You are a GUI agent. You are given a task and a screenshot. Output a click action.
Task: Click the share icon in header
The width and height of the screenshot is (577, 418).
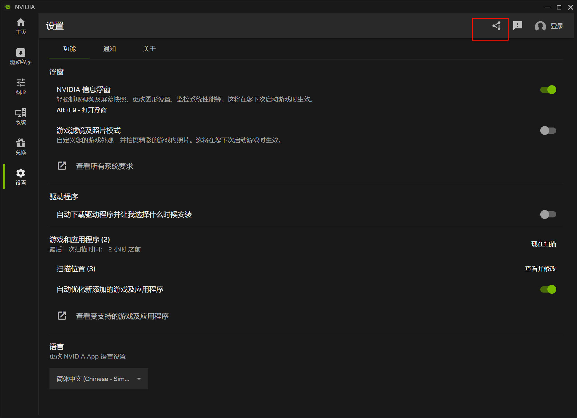coord(496,26)
